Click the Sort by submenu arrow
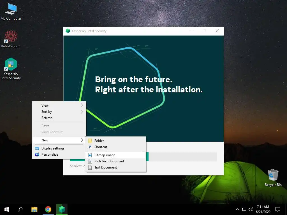Screen dimensions: 287x215 (x=82, y=112)
